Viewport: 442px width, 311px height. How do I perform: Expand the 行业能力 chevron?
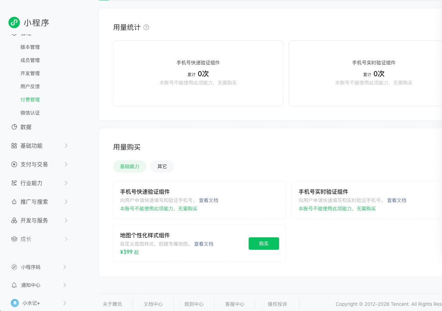click(x=66, y=183)
